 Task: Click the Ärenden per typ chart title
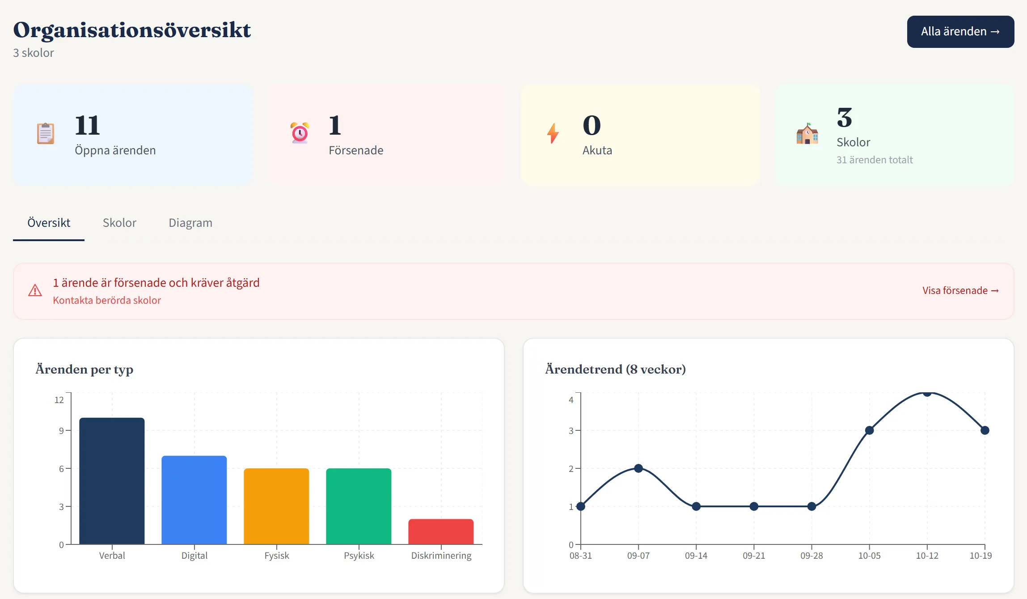85,370
